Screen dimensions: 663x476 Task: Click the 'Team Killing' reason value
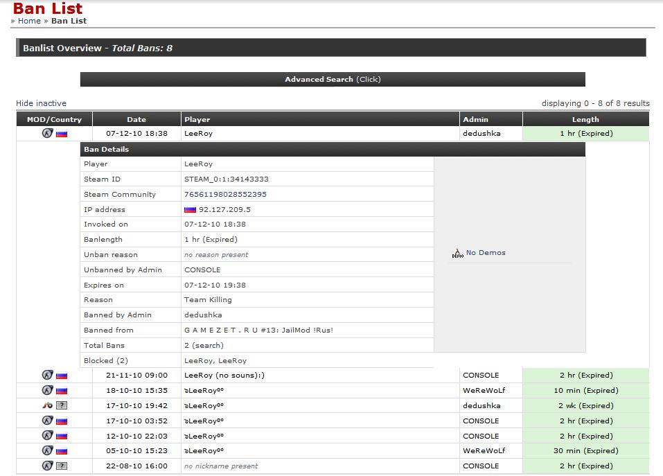tap(208, 300)
